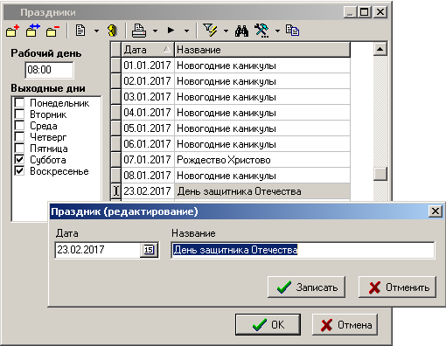Click the vertical scrollbar thumb of the table

pyautogui.click(x=380, y=174)
